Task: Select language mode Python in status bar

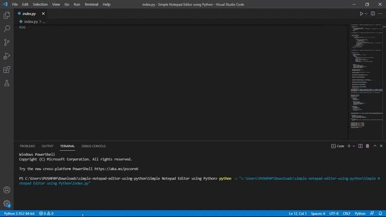Action: (x=360, y=213)
